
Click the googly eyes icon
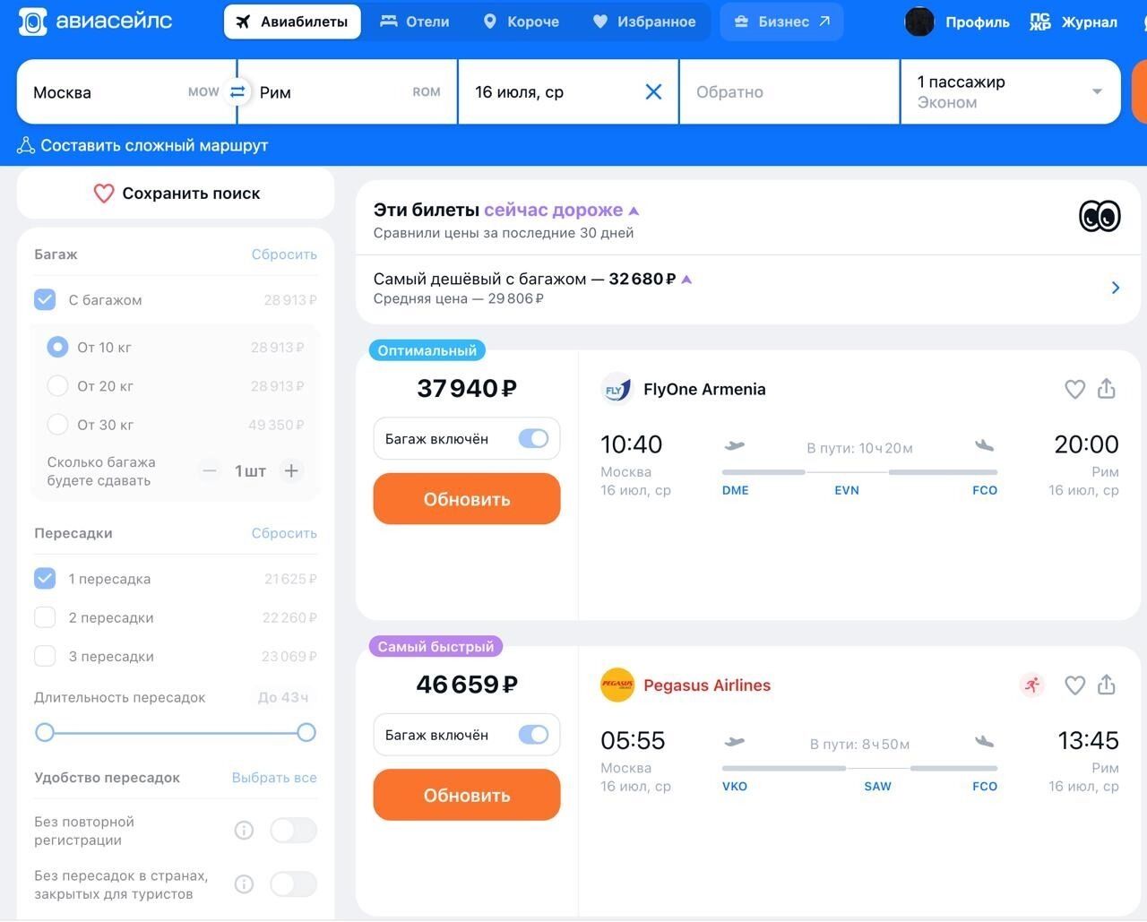coord(1100,216)
